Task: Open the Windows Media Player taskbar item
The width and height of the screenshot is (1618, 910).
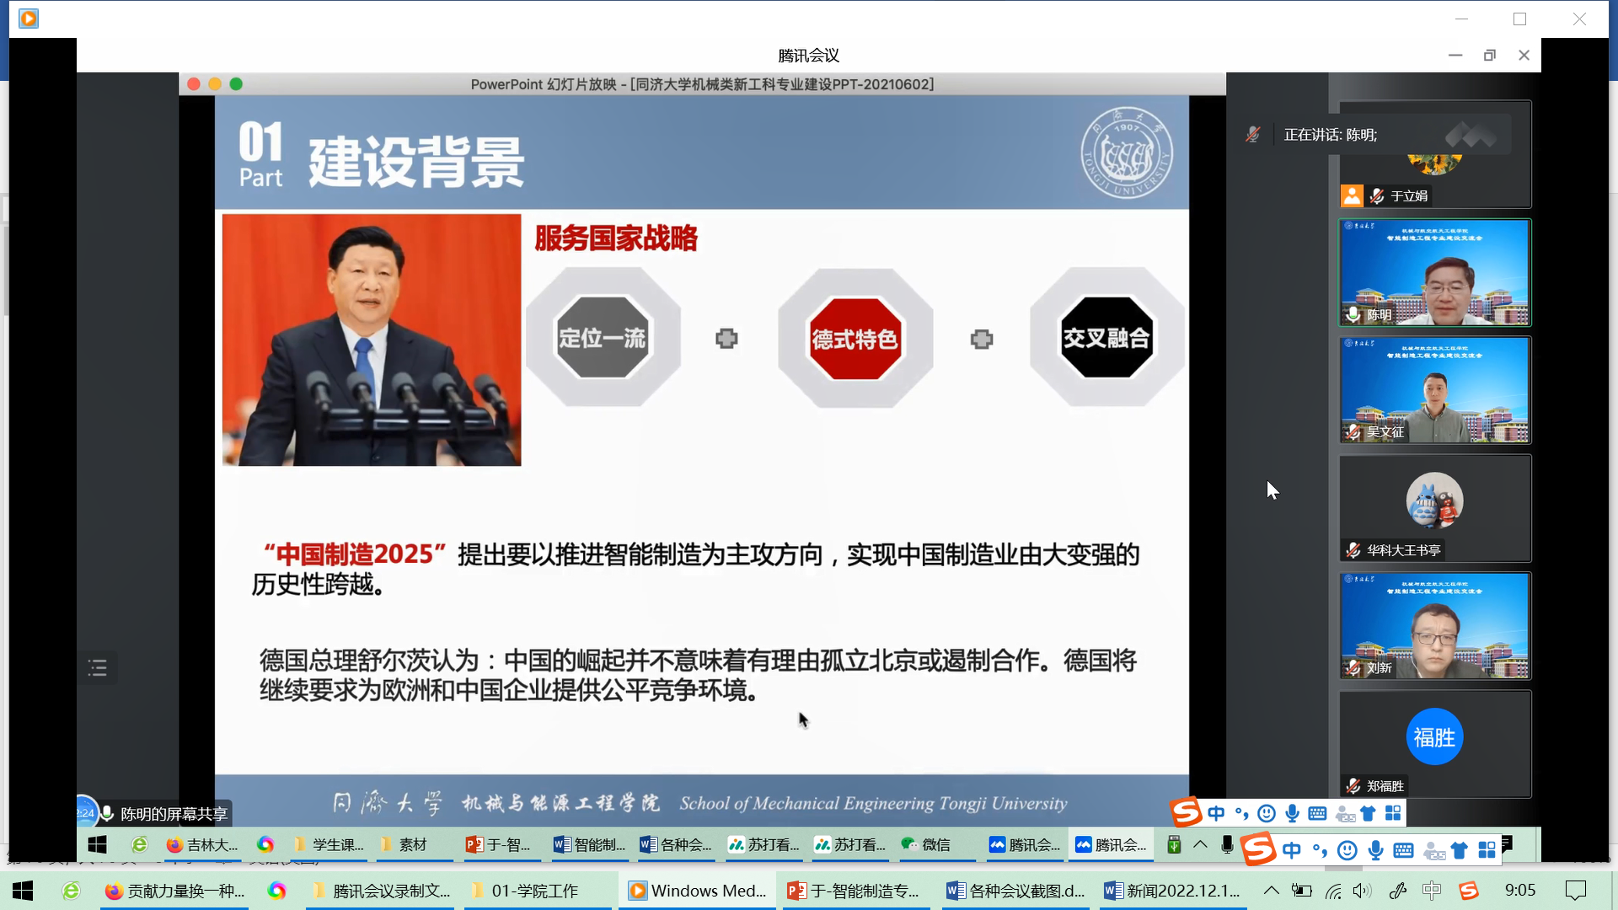Action: (697, 891)
